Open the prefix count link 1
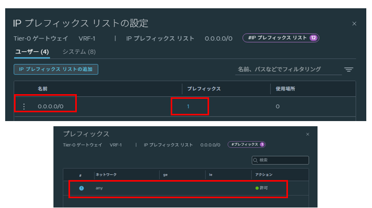Image resolution: width=372 pixels, height=208 pixels. [188, 107]
